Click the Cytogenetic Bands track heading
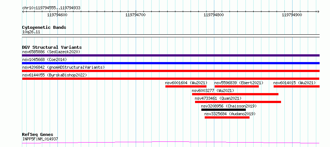Screen dimensions: 330x147 44,27
